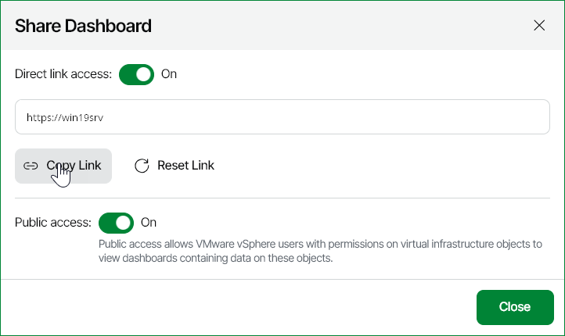Click the 'Public access:' label
This screenshot has height=336, width=565.
53,223
